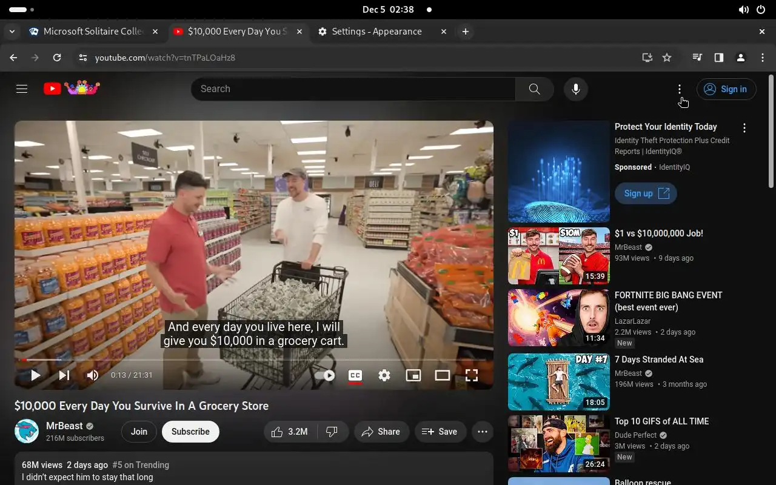
Task: Seek on the video progress bar
Action: [x=254, y=360]
